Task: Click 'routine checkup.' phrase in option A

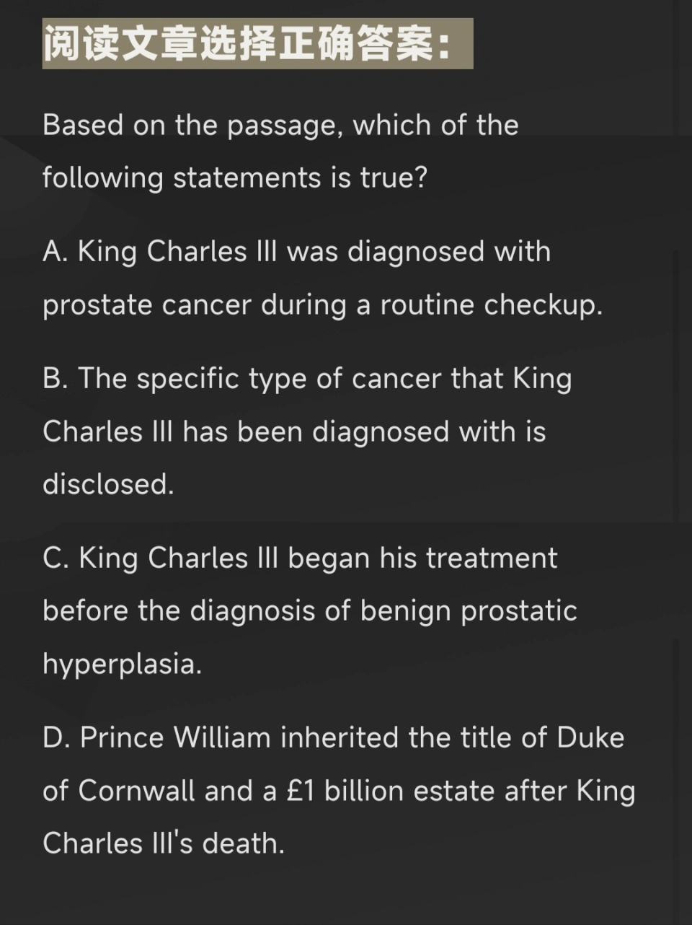Action: 491,305
